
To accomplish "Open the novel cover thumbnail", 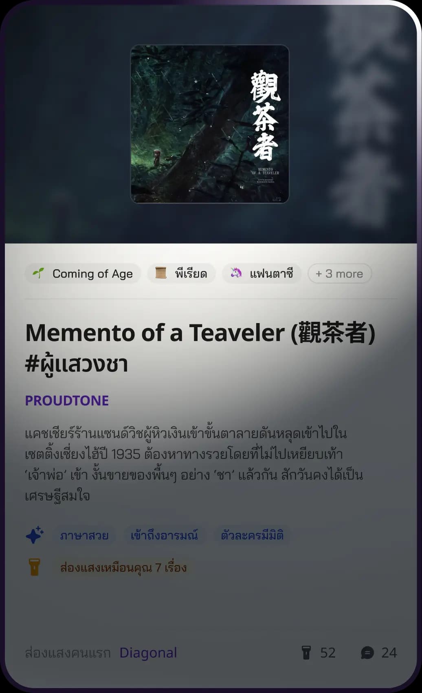I will [x=210, y=124].
